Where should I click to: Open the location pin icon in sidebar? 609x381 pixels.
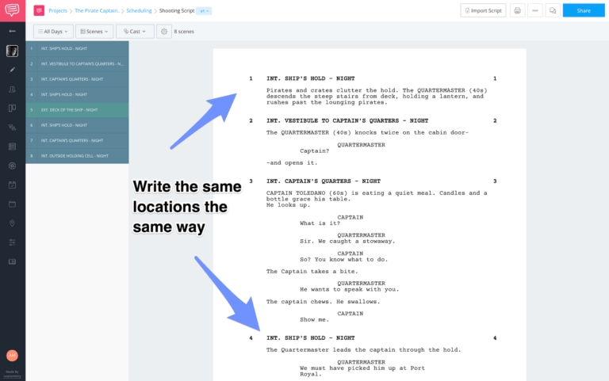click(12, 223)
